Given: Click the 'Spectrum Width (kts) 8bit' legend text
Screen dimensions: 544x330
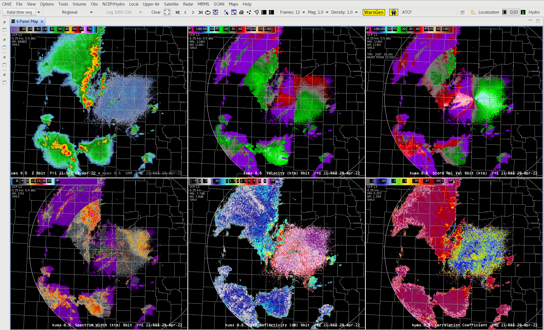Looking at the screenshot, I should coord(104,325).
